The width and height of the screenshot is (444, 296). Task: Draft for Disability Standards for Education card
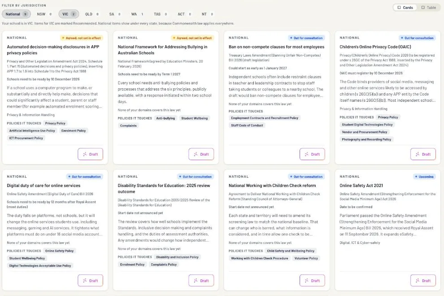201,280
